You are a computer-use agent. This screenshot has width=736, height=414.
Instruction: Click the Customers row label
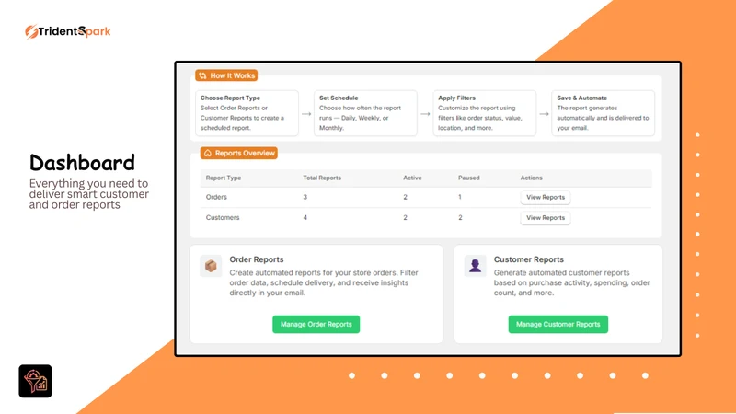[223, 218]
